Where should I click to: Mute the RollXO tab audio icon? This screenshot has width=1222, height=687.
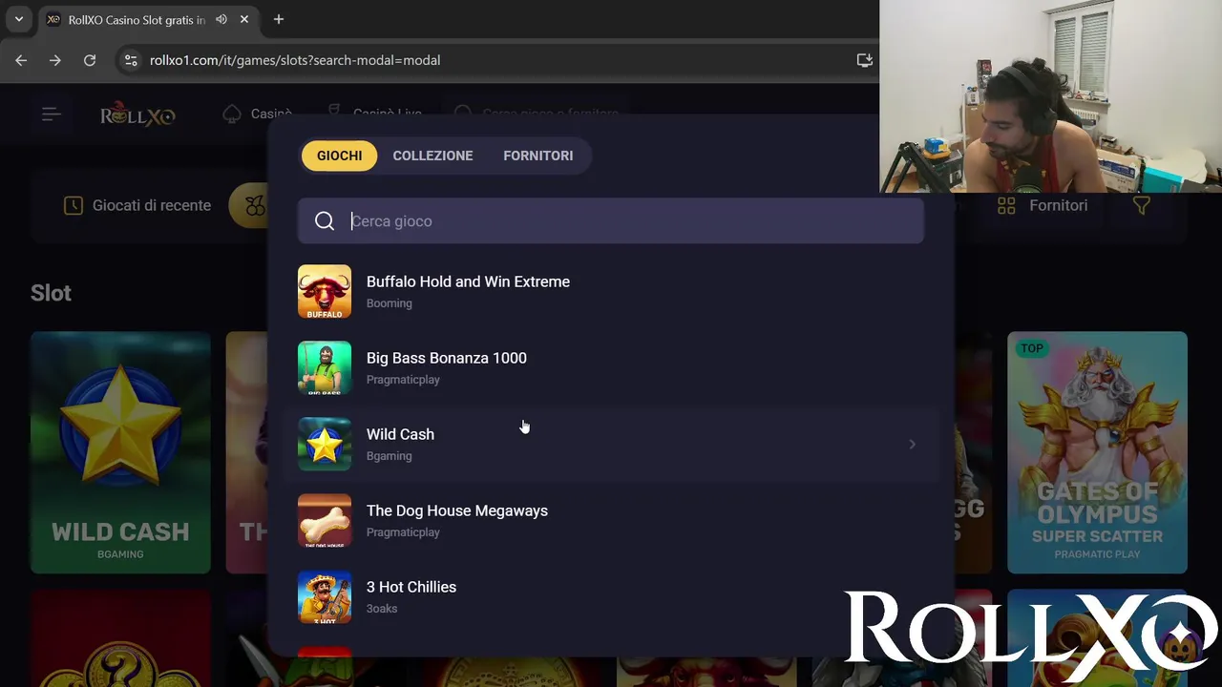(x=221, y=19)
